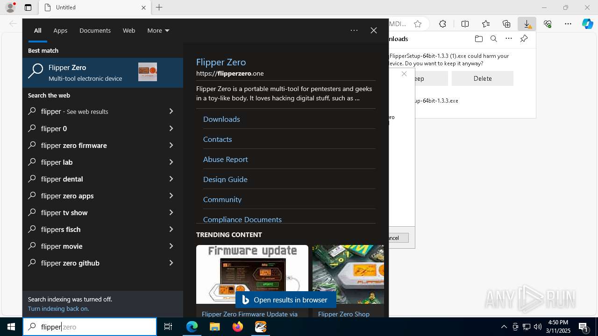This screenshot has height=336, width=598.
Task: Open Firefox from the taskbar
Action: 237,327
